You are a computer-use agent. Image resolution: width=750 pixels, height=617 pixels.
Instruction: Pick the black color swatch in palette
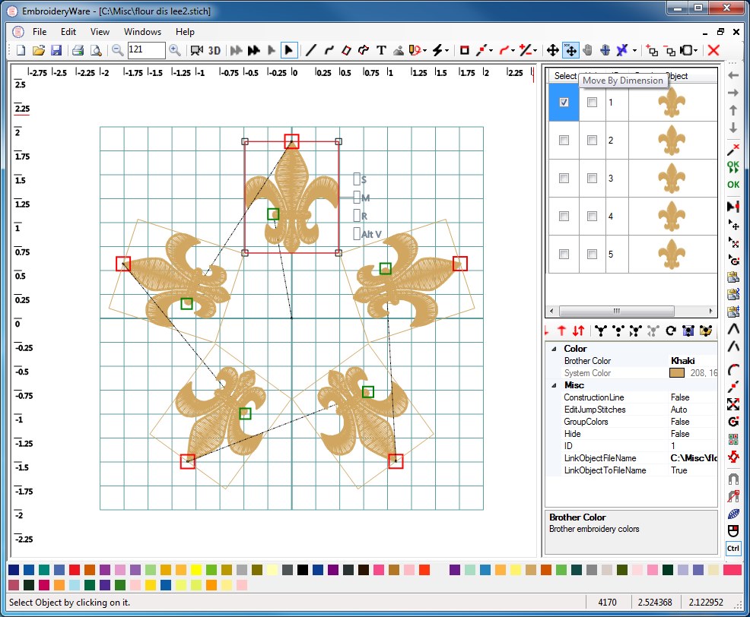click(x=303, y=570)
